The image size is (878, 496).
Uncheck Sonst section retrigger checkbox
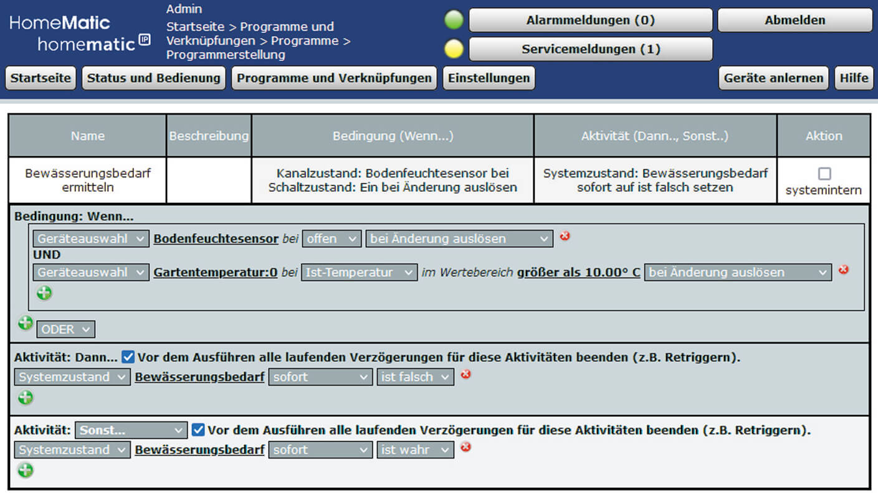pyautogui.click(x=198, y=430)
